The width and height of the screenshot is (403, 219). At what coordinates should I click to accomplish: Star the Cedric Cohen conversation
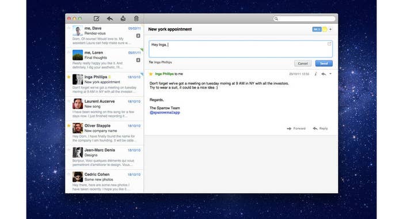pyautogui.click(x=69, y=174)
